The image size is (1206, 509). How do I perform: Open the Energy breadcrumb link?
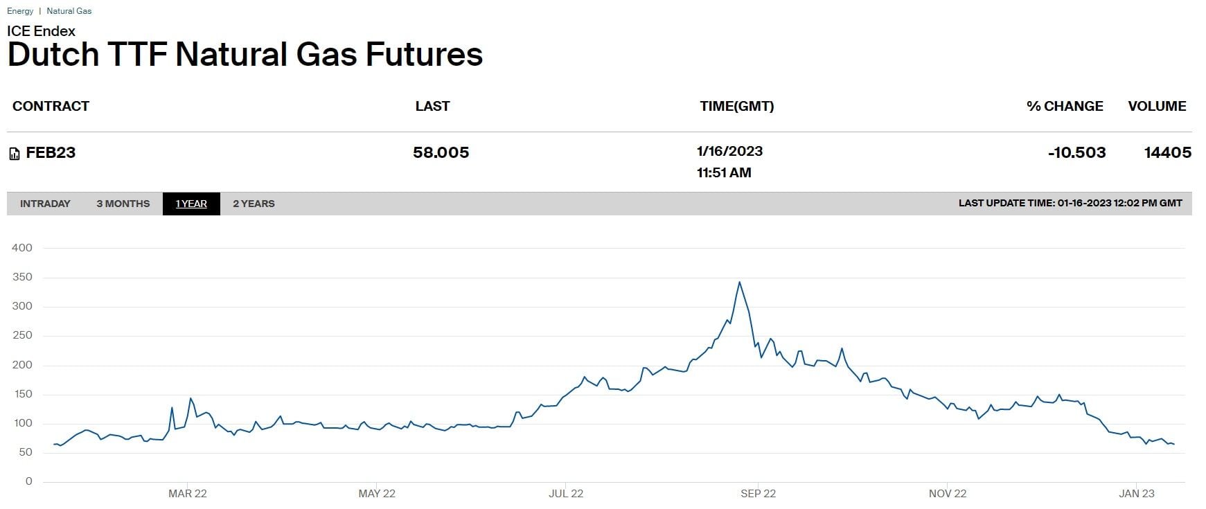pos(20,11)
